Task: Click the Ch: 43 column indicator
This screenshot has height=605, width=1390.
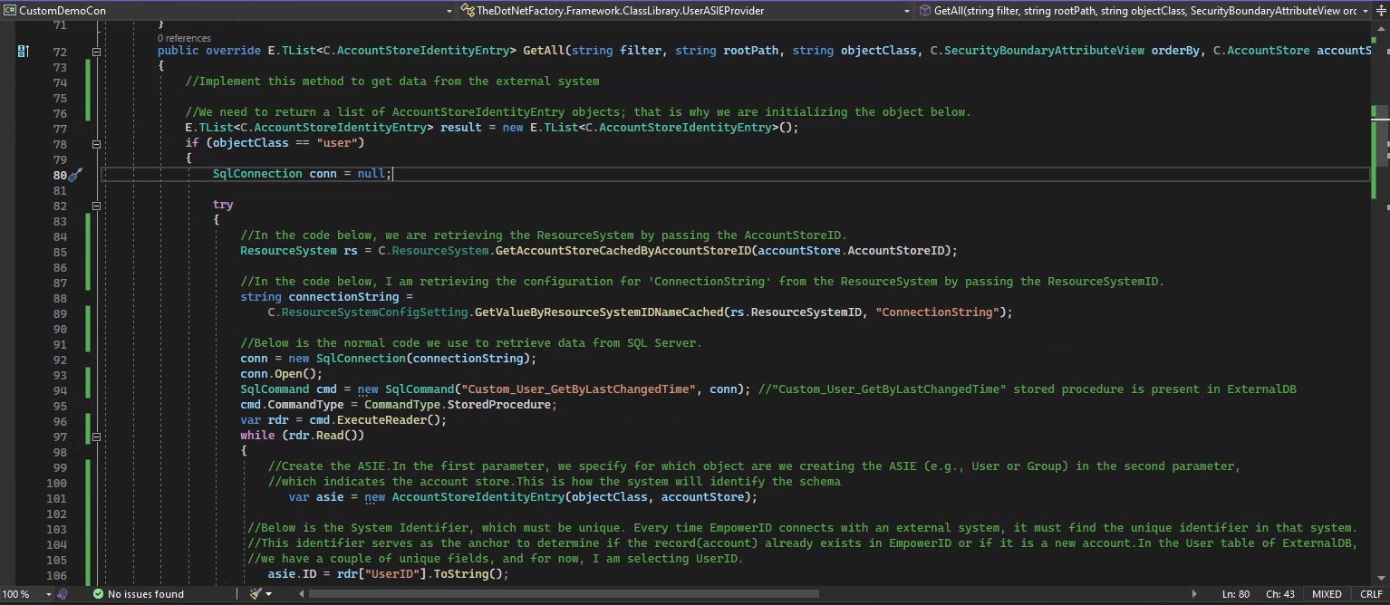Action: pos(1279,594)
